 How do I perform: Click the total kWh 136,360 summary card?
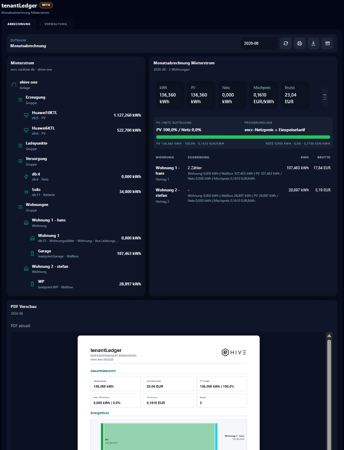click(170, 95)
